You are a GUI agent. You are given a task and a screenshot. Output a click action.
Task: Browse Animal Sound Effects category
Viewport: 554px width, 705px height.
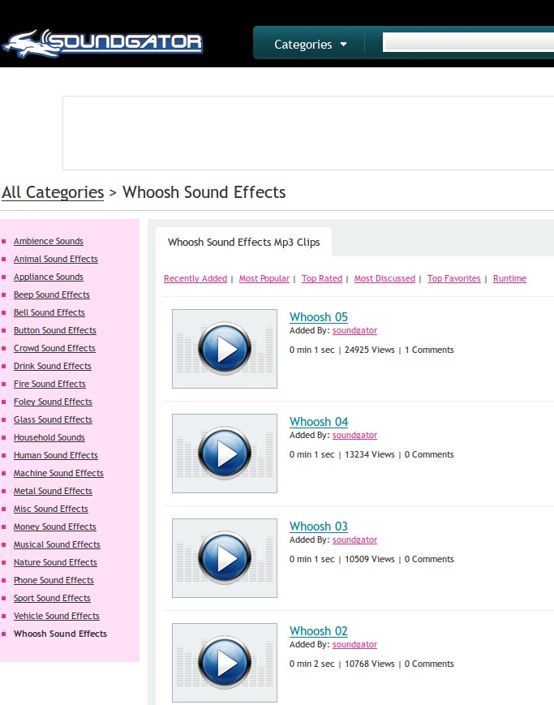point(56,259)
